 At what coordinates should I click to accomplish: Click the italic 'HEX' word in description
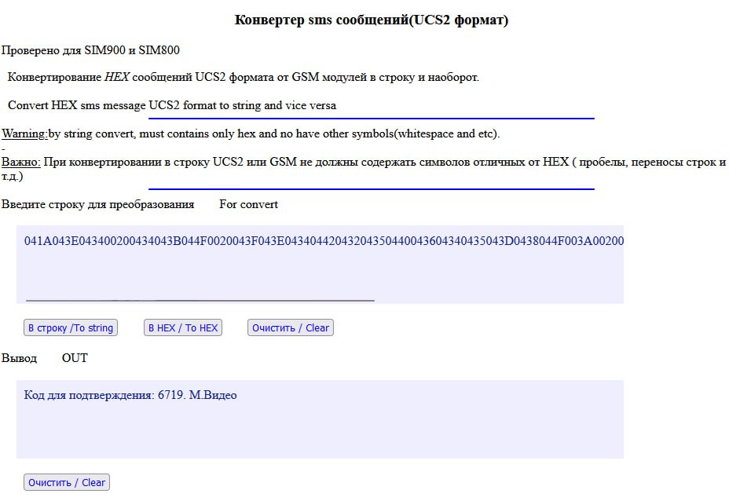point(117,77)
